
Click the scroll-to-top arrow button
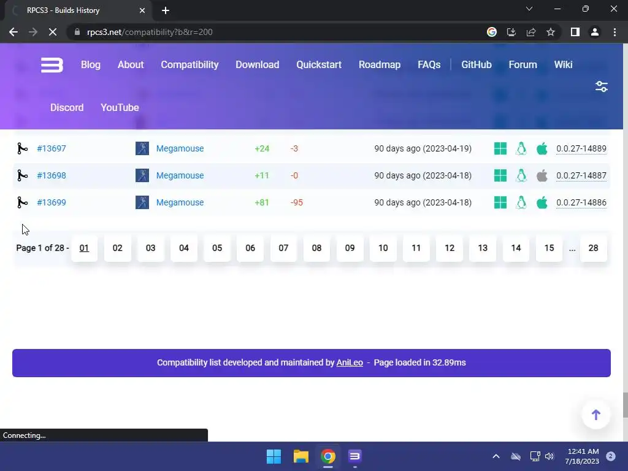point(596,415)
